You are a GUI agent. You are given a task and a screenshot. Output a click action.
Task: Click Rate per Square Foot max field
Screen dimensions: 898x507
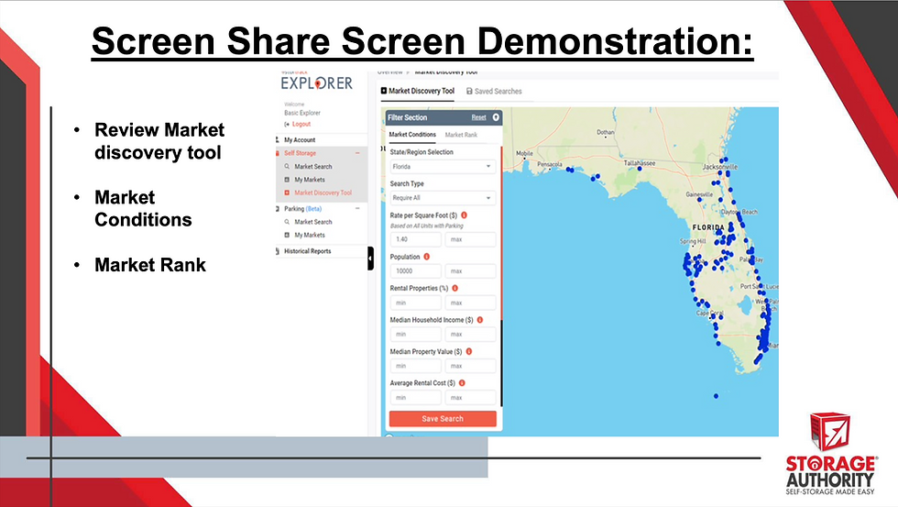click(470, 239)
